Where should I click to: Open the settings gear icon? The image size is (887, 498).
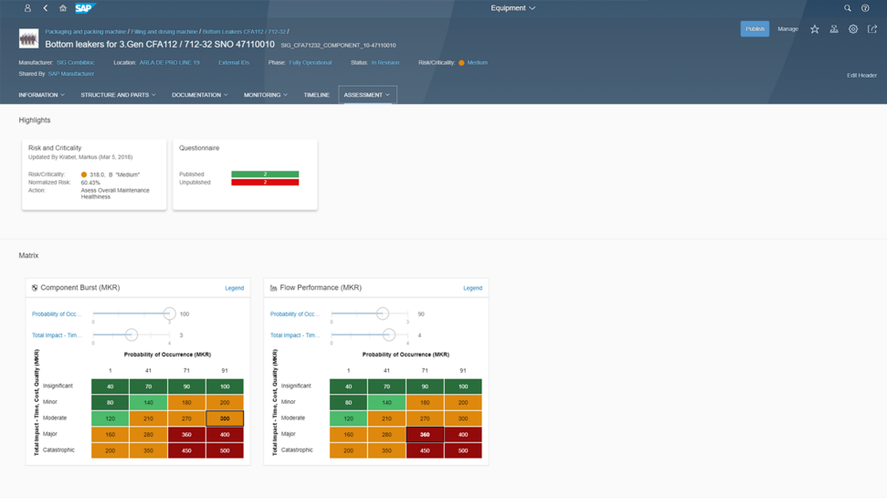click(x=853, y=29)
